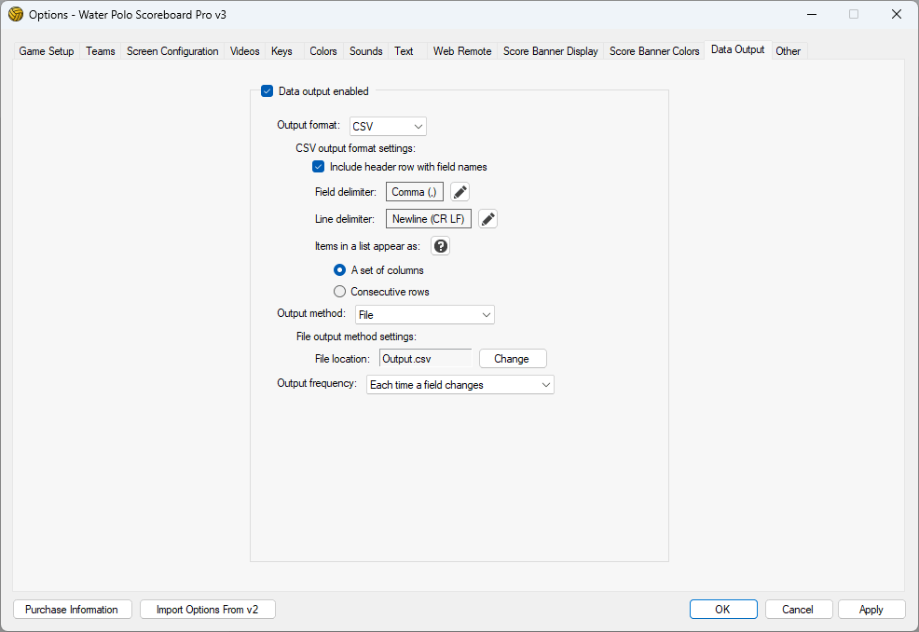Expand the Output method File dropdown

425,315
